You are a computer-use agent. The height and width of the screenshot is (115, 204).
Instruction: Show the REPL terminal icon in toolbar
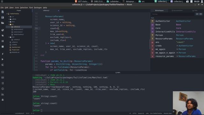coord(3,72)
